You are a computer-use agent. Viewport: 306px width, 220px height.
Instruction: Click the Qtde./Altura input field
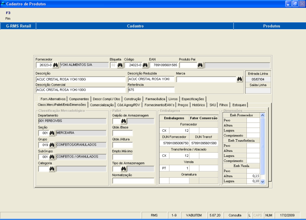click(x=122, y=145)
